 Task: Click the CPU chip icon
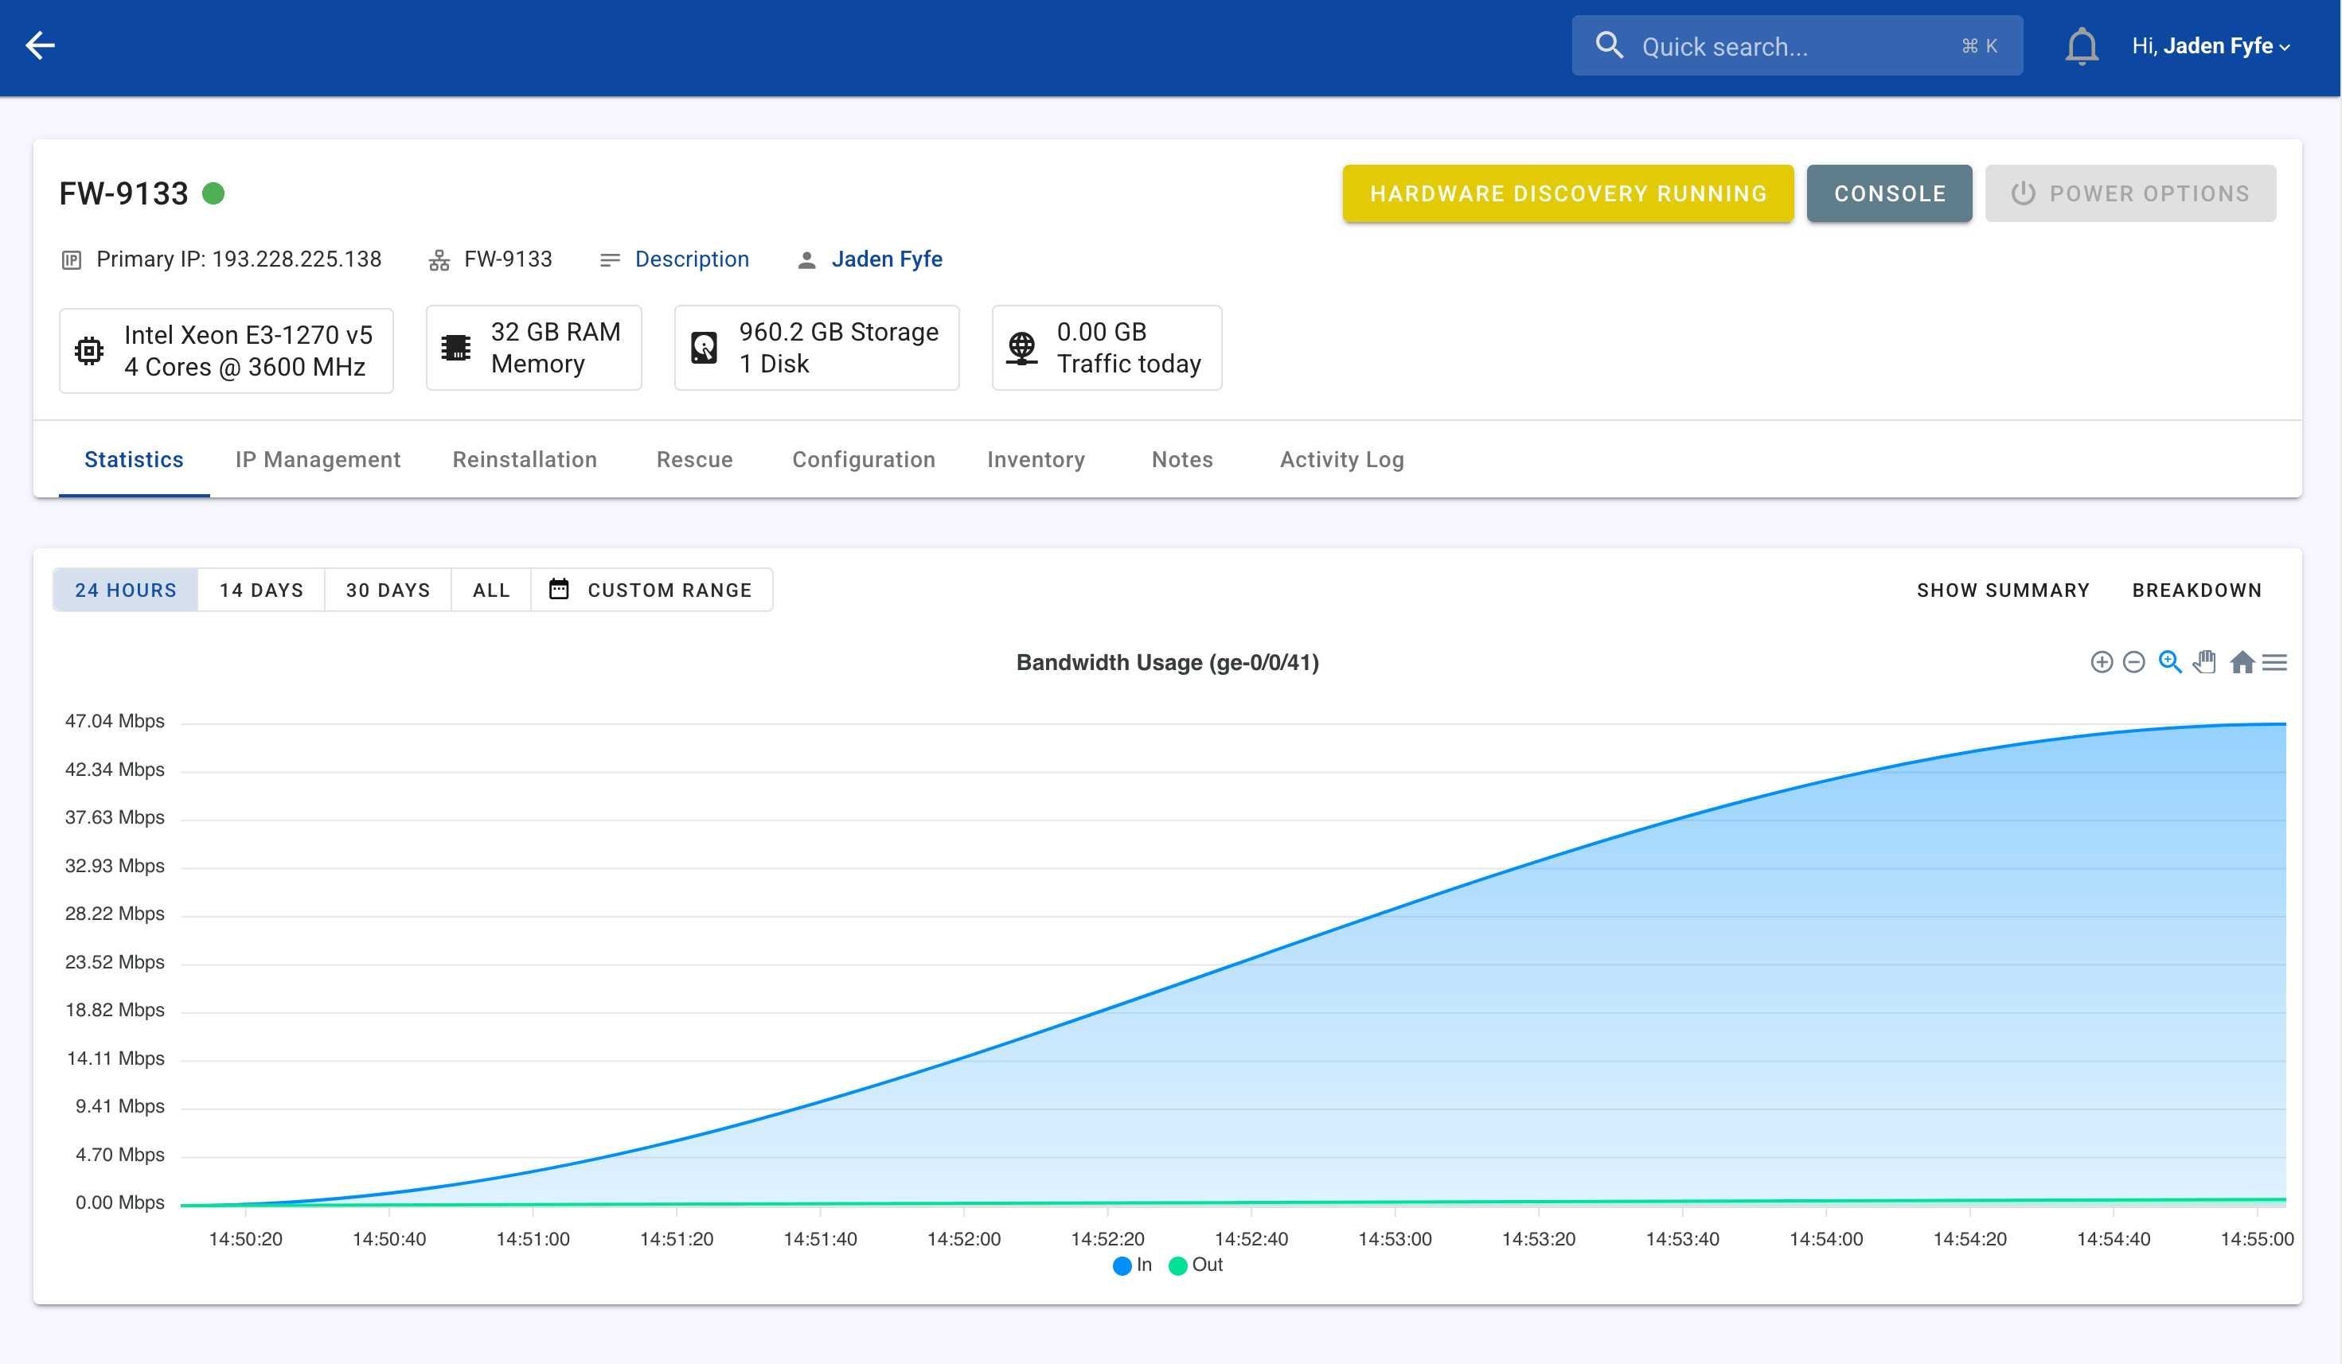point(89,350)
